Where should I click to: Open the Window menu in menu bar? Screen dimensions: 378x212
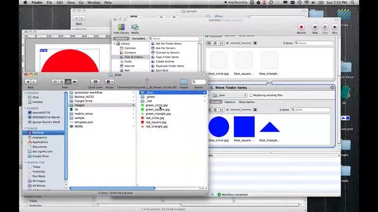click(93, 2)
